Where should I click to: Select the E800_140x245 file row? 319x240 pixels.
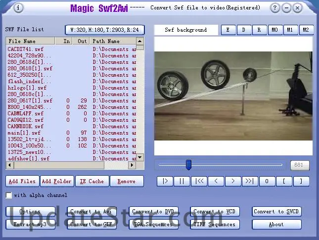[71, 107]
